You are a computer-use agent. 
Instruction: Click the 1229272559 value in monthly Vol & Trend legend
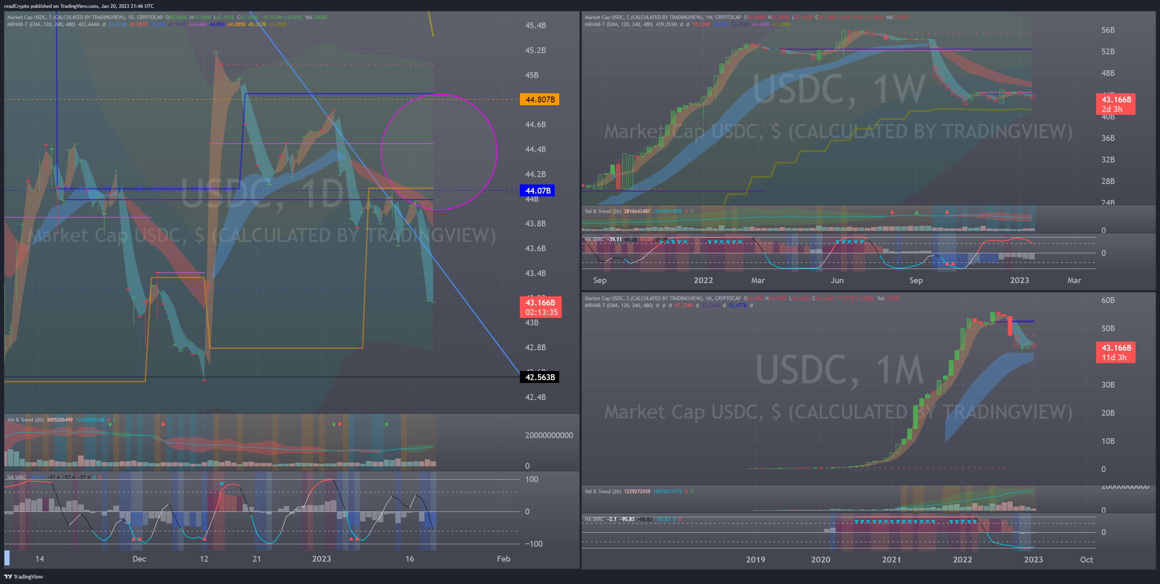tap(637, 492)
